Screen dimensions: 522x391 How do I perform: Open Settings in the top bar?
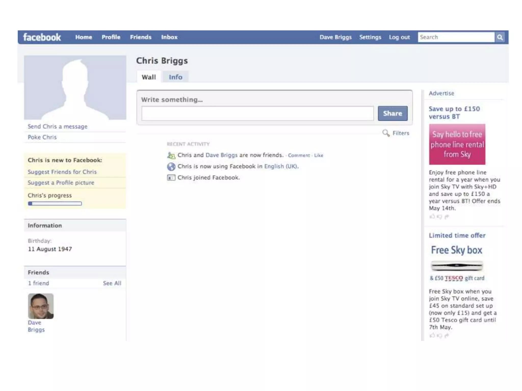(370, 37)
